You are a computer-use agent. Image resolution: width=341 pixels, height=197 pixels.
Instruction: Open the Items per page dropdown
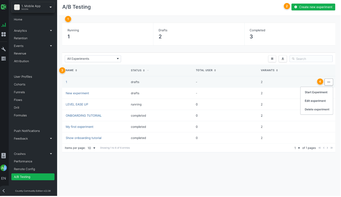point(92,148)
